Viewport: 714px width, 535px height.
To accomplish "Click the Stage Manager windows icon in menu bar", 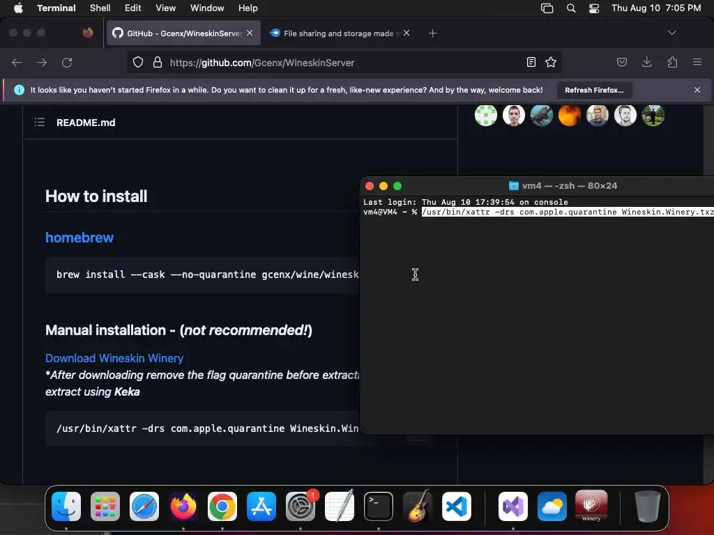I will click(547, 8).
